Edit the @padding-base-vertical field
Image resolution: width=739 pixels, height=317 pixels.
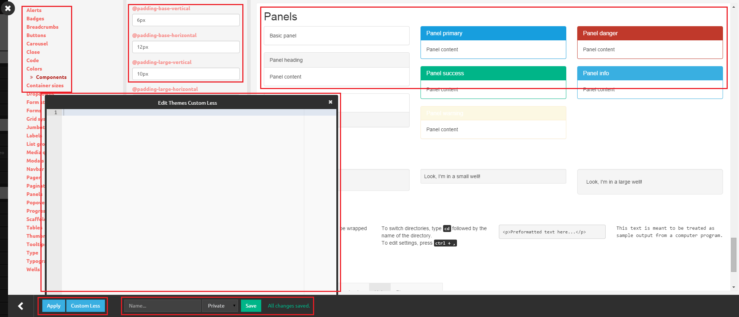click(x=186, y=20)
